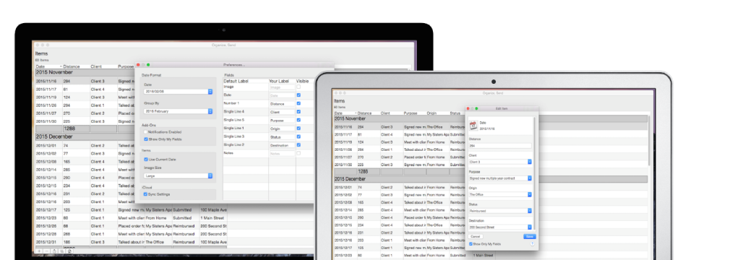Click Cancel in the Edit Item dialog
Screen dimensions: 740x260
coord(476,236)
